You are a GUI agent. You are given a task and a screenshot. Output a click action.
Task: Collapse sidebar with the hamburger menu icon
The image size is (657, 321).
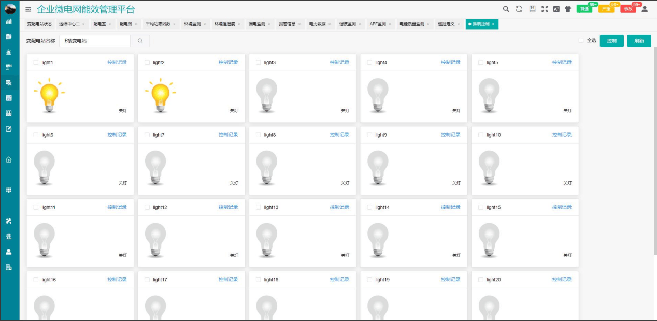(x=28, y=9)
